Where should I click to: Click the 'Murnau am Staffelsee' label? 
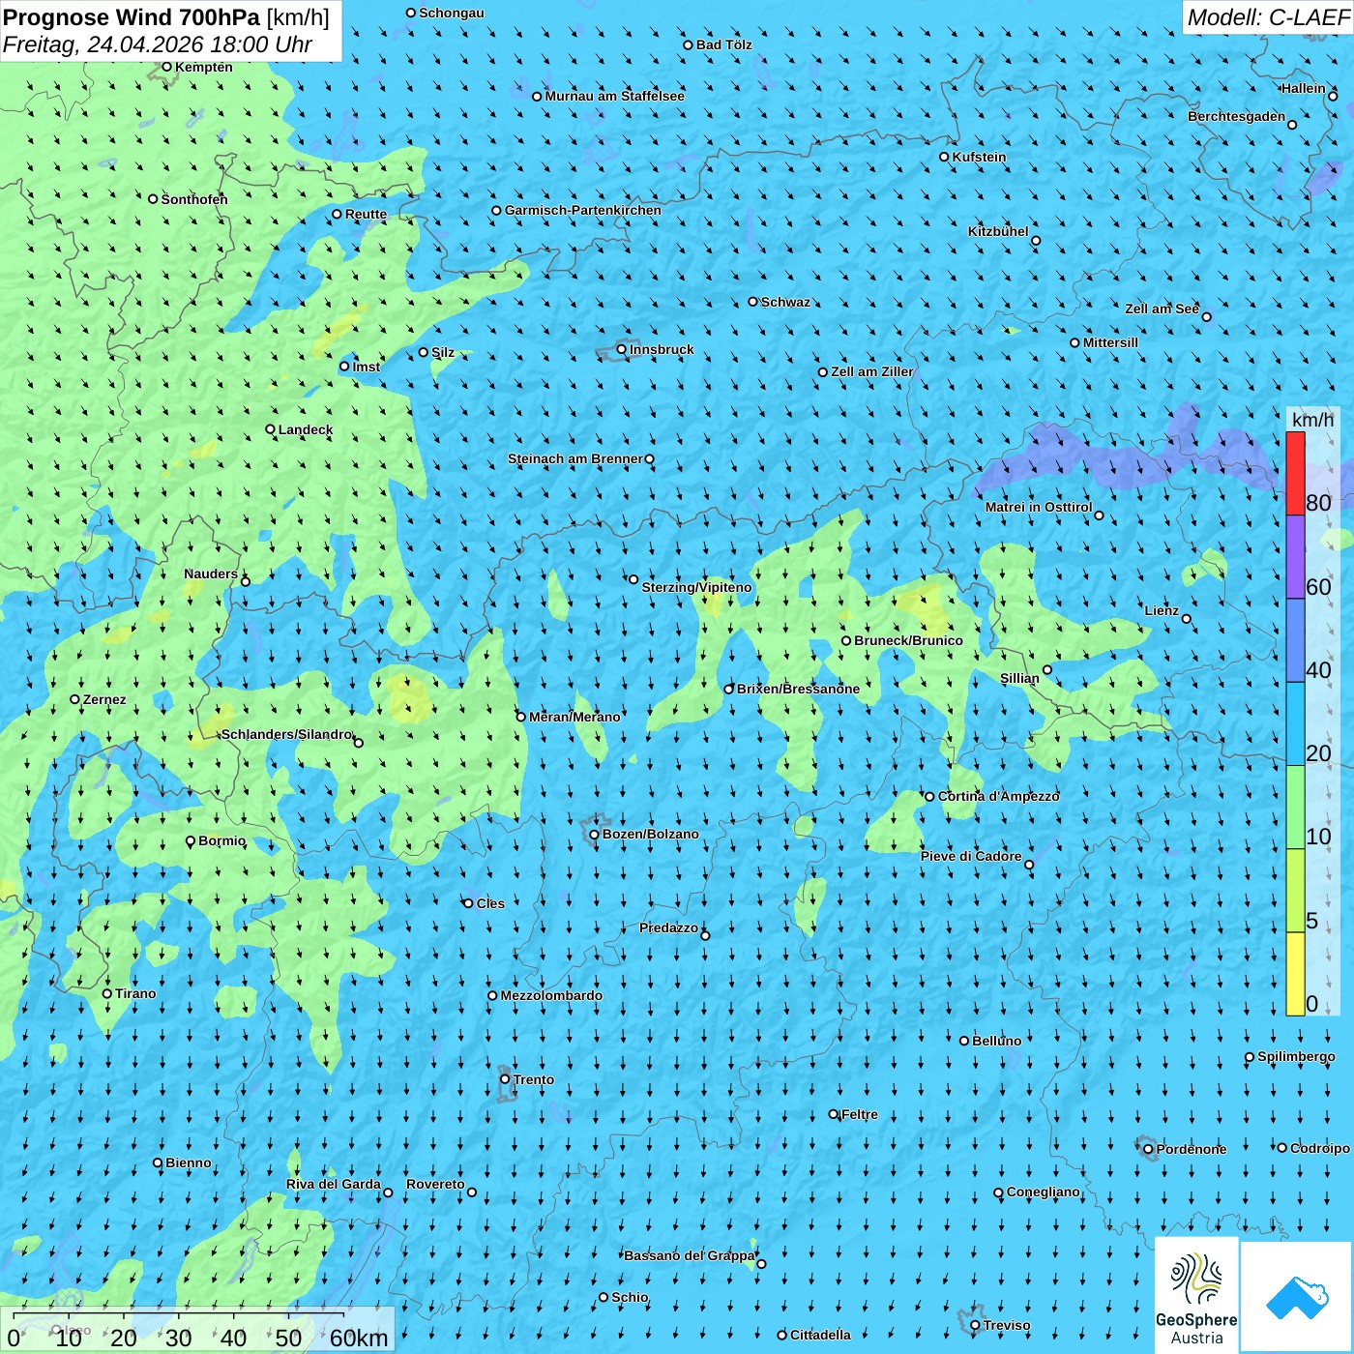point(615,96)
